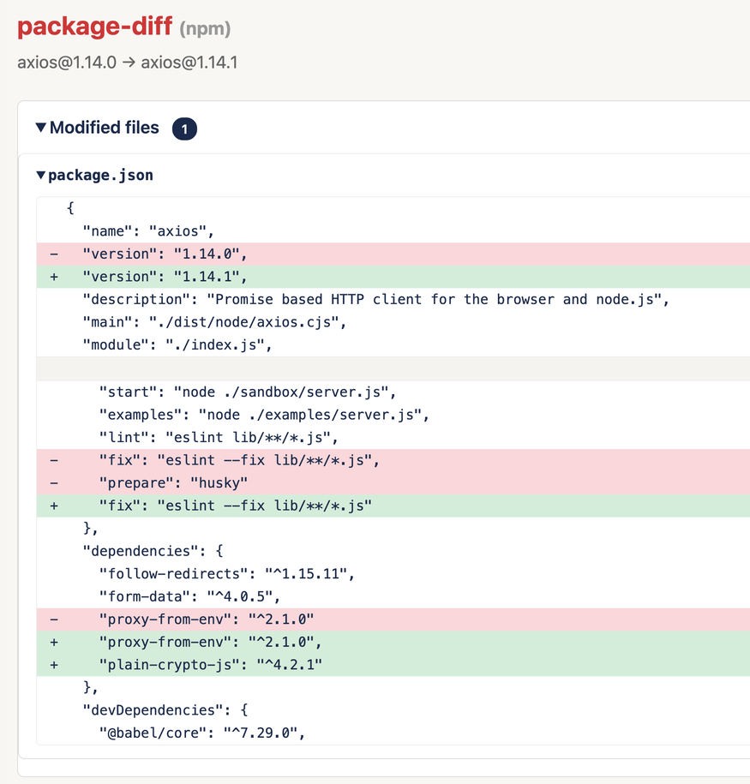
Task: Click the minus marker beside the prepare husky line
Action: pyautogui.click(x=53, y=482)
